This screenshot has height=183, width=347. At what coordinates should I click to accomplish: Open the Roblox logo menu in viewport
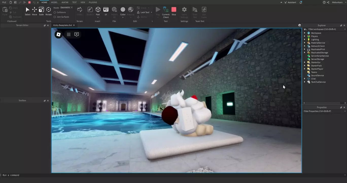59,35
